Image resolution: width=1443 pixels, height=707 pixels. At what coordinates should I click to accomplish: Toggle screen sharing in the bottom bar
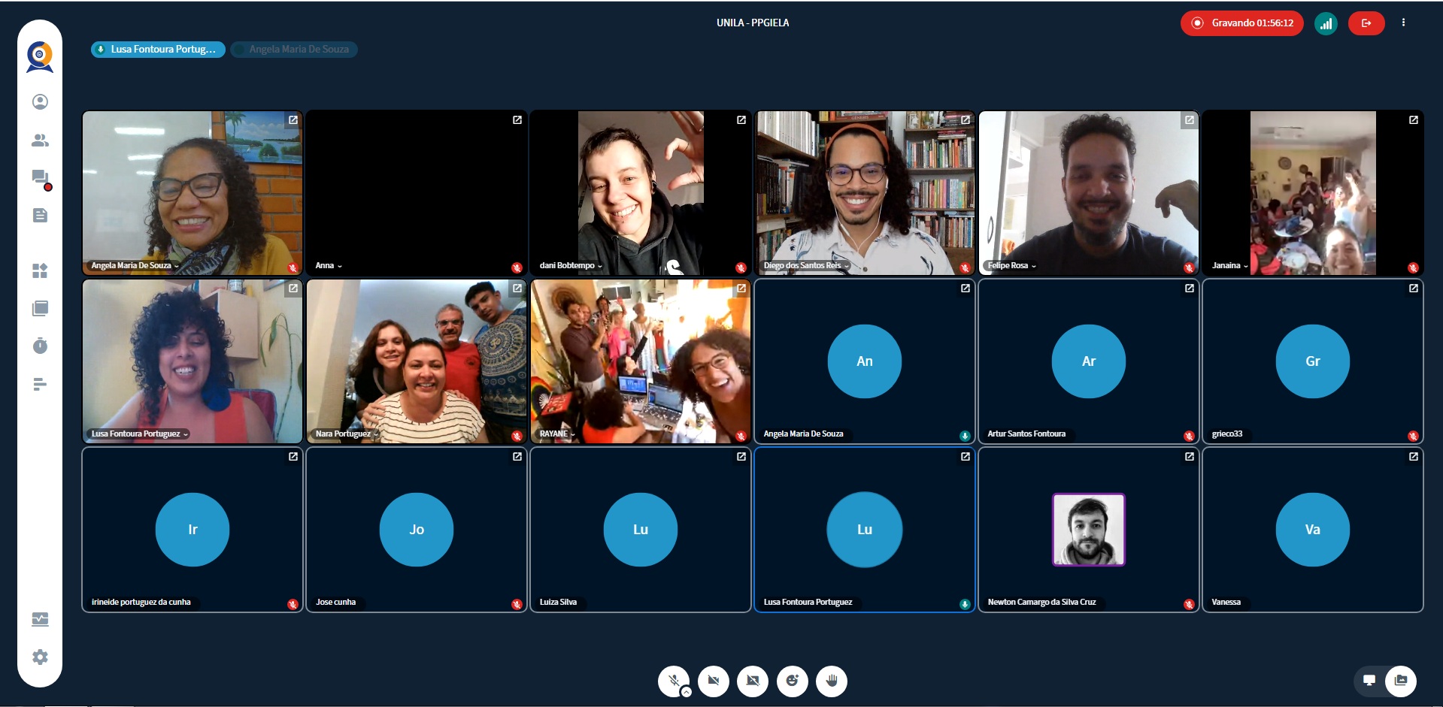click(753, 681)
